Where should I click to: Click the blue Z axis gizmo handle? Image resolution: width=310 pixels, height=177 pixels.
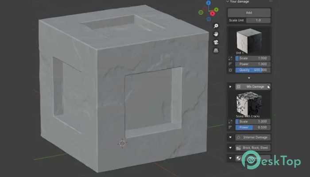pyautogui.click(x=209, y=3)
